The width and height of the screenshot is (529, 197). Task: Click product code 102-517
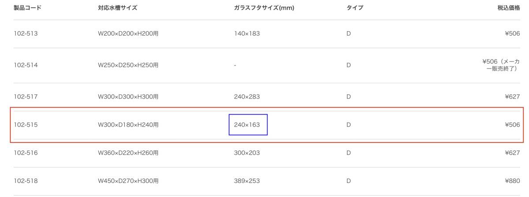(x=26, y=97)
